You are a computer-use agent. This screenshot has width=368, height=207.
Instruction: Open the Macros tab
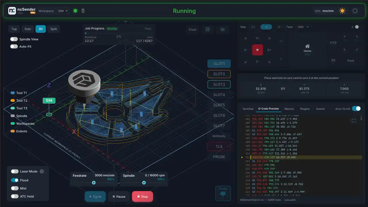289,109
